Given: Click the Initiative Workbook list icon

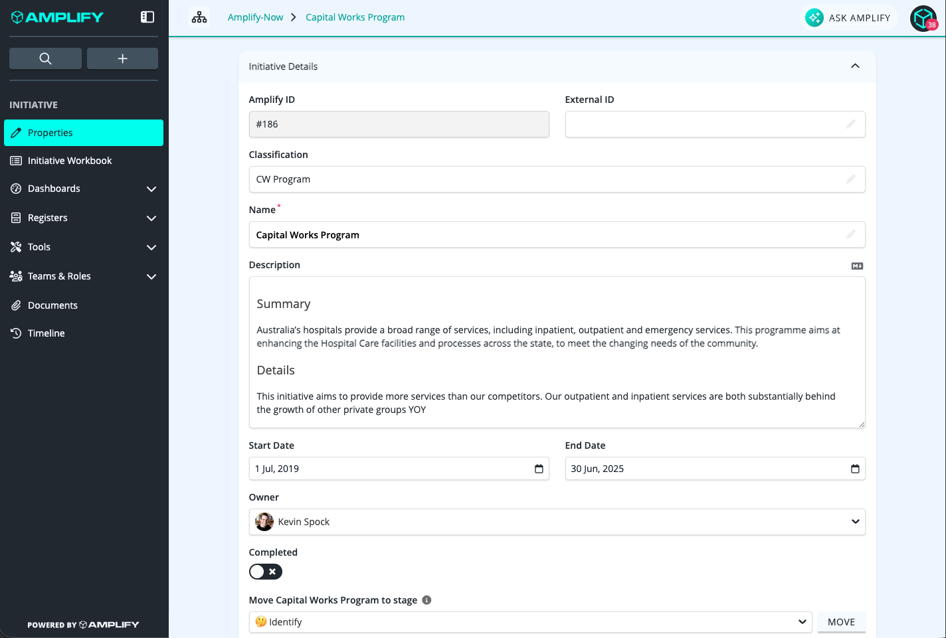Looking at the screenshot, I should click(16, 161).
